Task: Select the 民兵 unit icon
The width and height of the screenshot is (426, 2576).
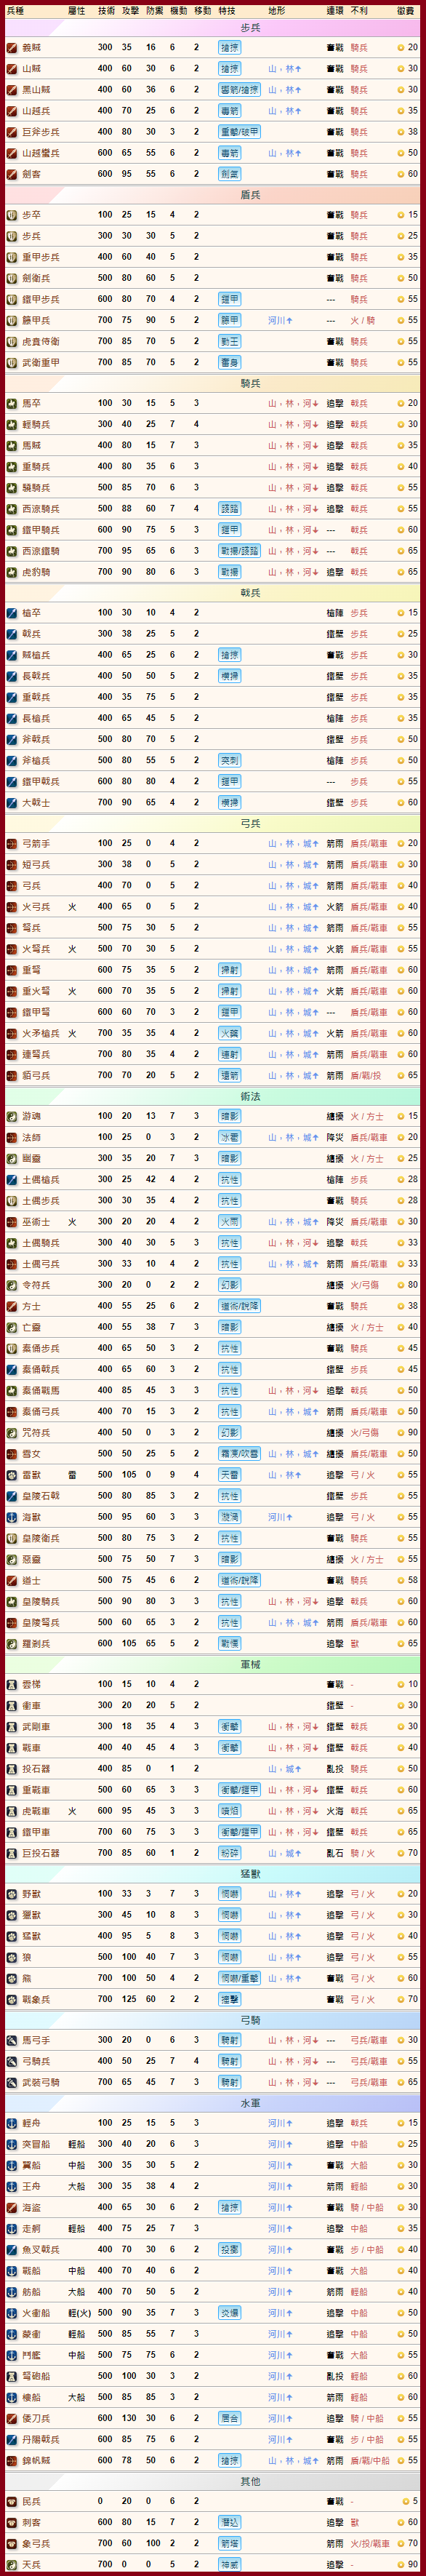Action: [12, 2501]
